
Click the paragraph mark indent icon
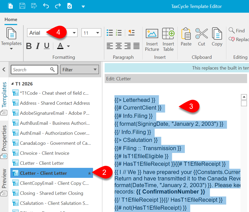coord(131,33)
